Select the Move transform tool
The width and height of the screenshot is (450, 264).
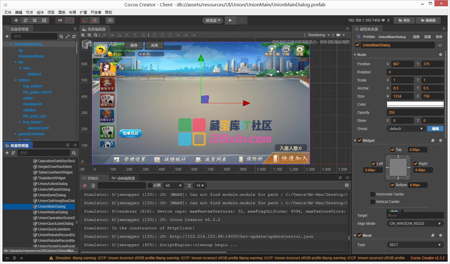tap(16, 20)
